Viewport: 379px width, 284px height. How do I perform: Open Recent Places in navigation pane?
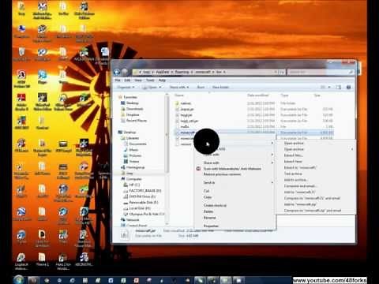pos(137,121)
